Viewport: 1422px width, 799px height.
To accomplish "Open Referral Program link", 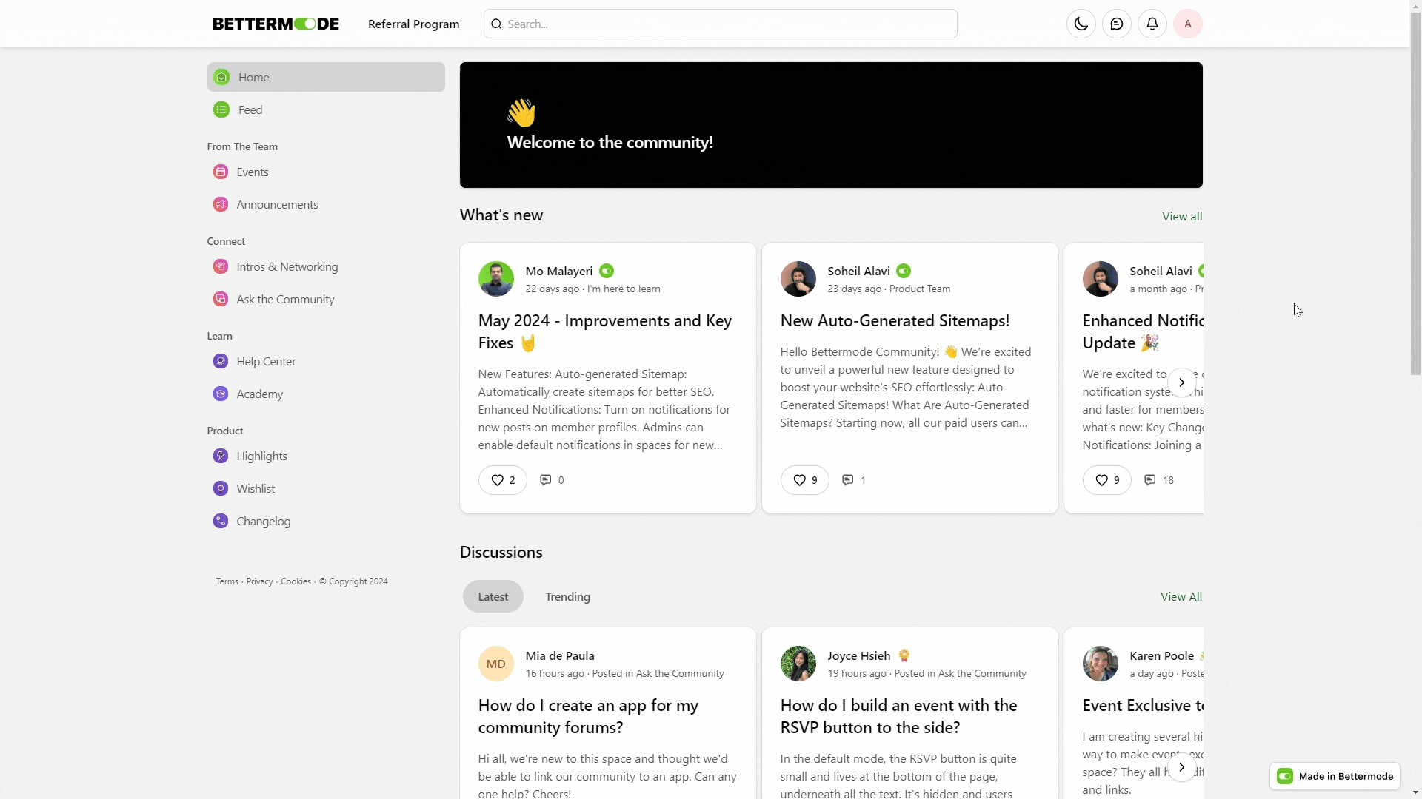I will pos(413,24).
